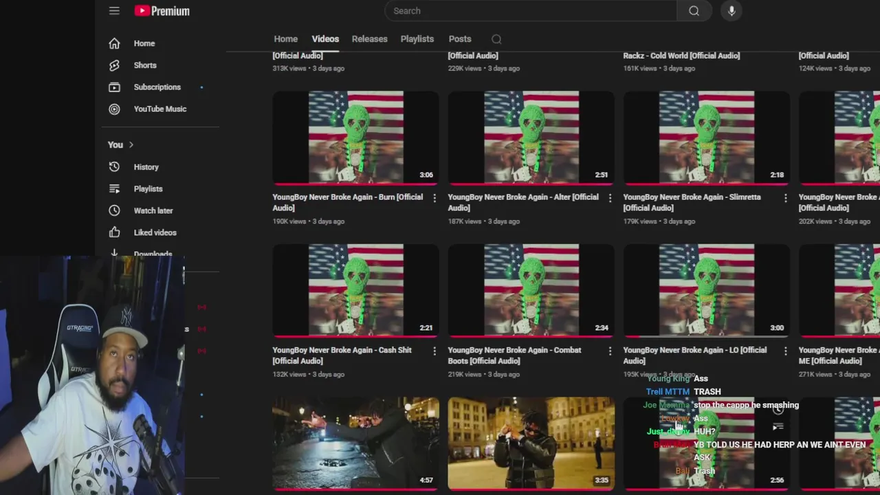
Task: Open options menu for Combat Boots video
Action: (610, 351)
